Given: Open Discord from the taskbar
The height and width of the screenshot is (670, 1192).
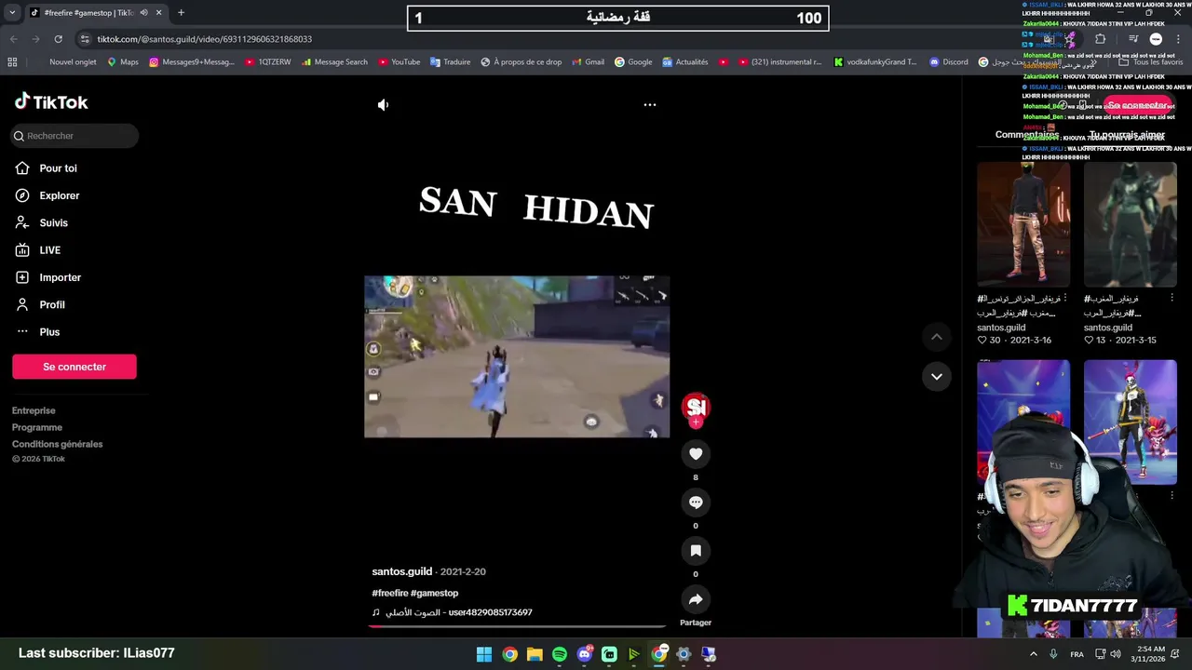Looking at the screenshot, I should [x=584, y=654].
